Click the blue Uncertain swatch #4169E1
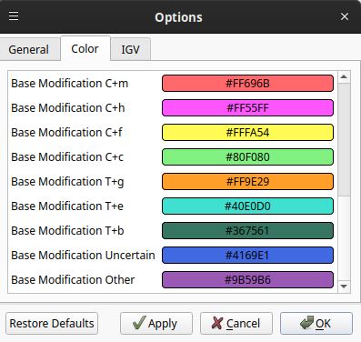This screenshot has height=342, width=361. 247,256
